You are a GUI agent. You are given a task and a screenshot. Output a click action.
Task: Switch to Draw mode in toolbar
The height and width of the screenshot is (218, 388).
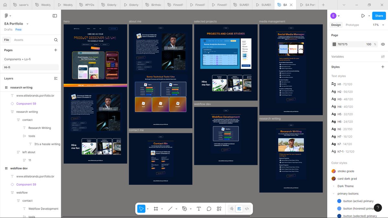(x=232, y=209)
